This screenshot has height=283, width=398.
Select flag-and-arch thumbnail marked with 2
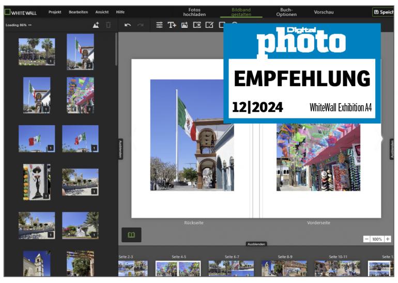(80, 52)
